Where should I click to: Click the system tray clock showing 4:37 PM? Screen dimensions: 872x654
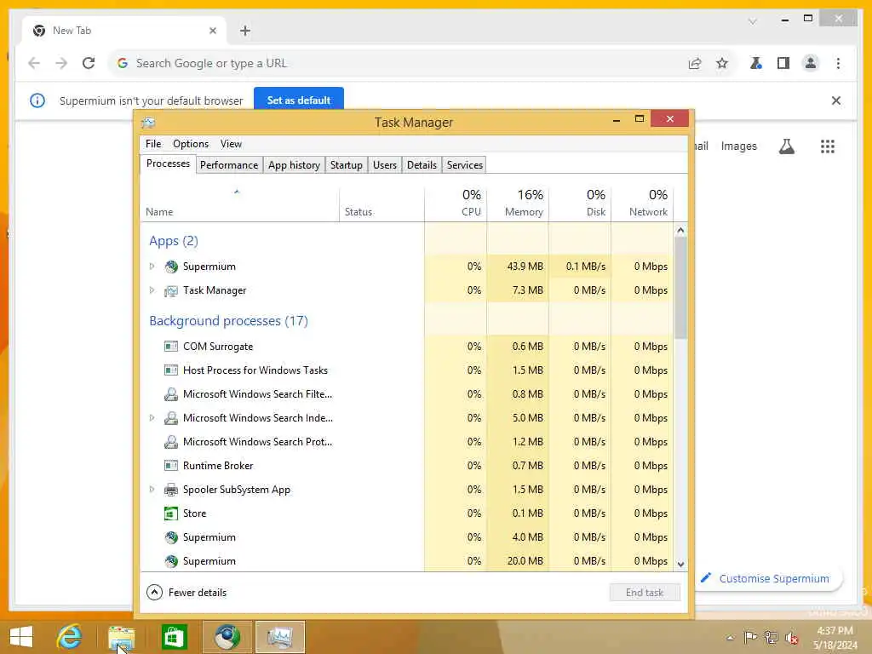coord(835,637)
